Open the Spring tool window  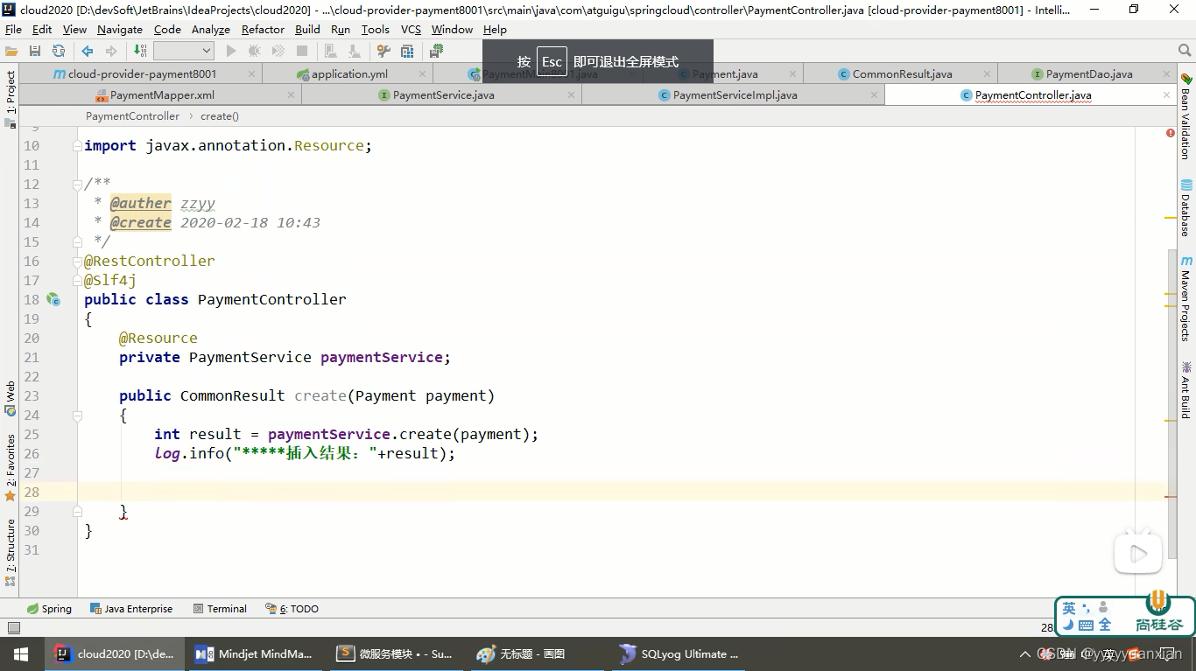click(49, 609)
